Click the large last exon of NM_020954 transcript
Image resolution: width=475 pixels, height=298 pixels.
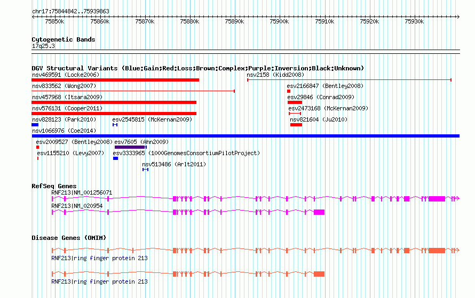point(319,212)
